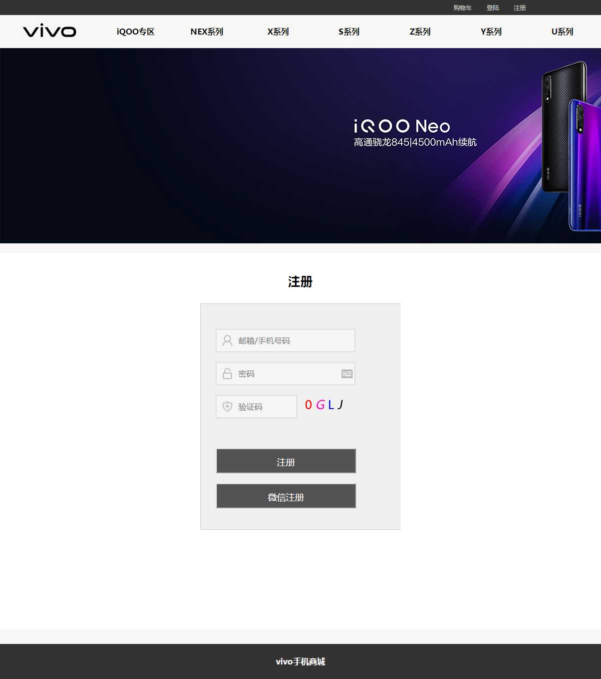Screen dimensions: 601x679
Task: Focus the 邮箱/手机号码 input field
Action: pos(285,341)
